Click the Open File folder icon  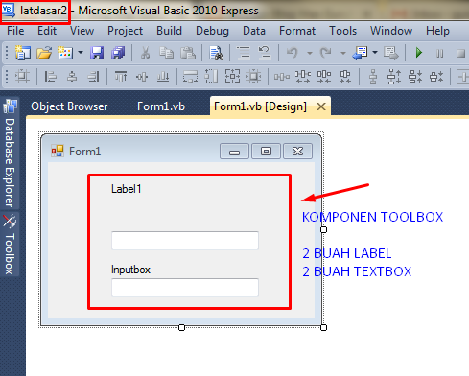click(44, 53)
